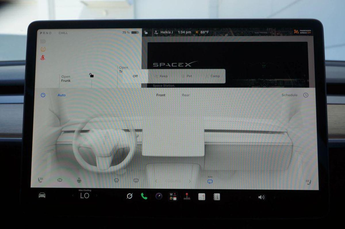Lower temperature with left arrow by LO

point(73,196)
